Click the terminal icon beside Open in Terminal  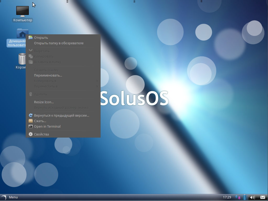click(31, 127)
